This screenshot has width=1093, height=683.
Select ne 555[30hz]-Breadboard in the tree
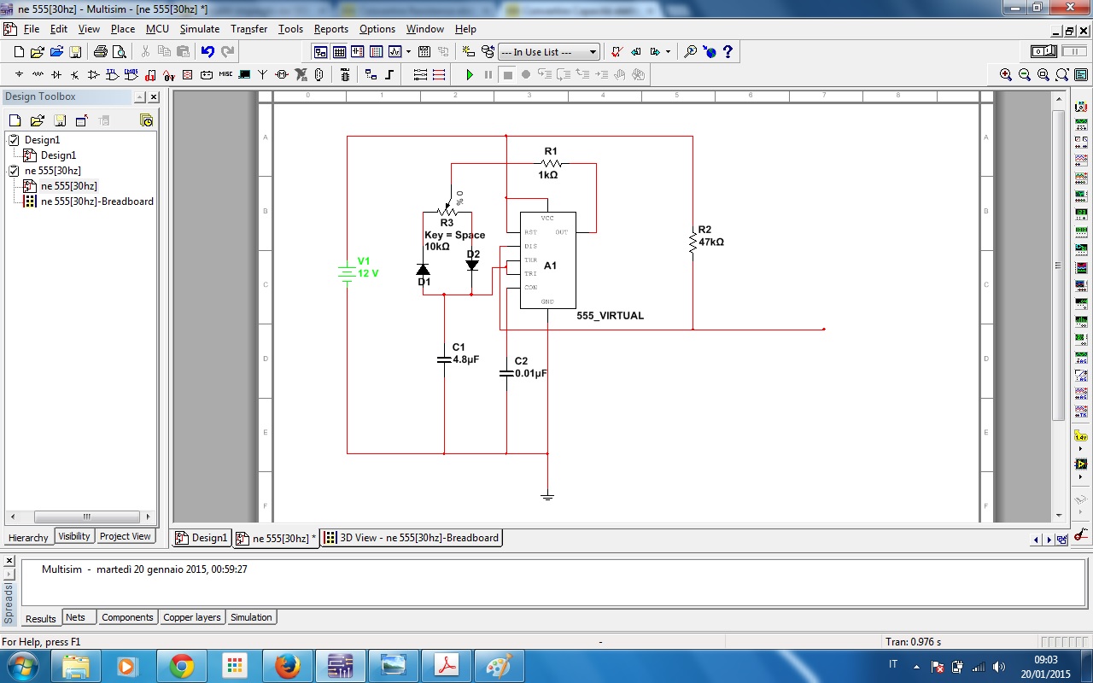click(96, 201)
